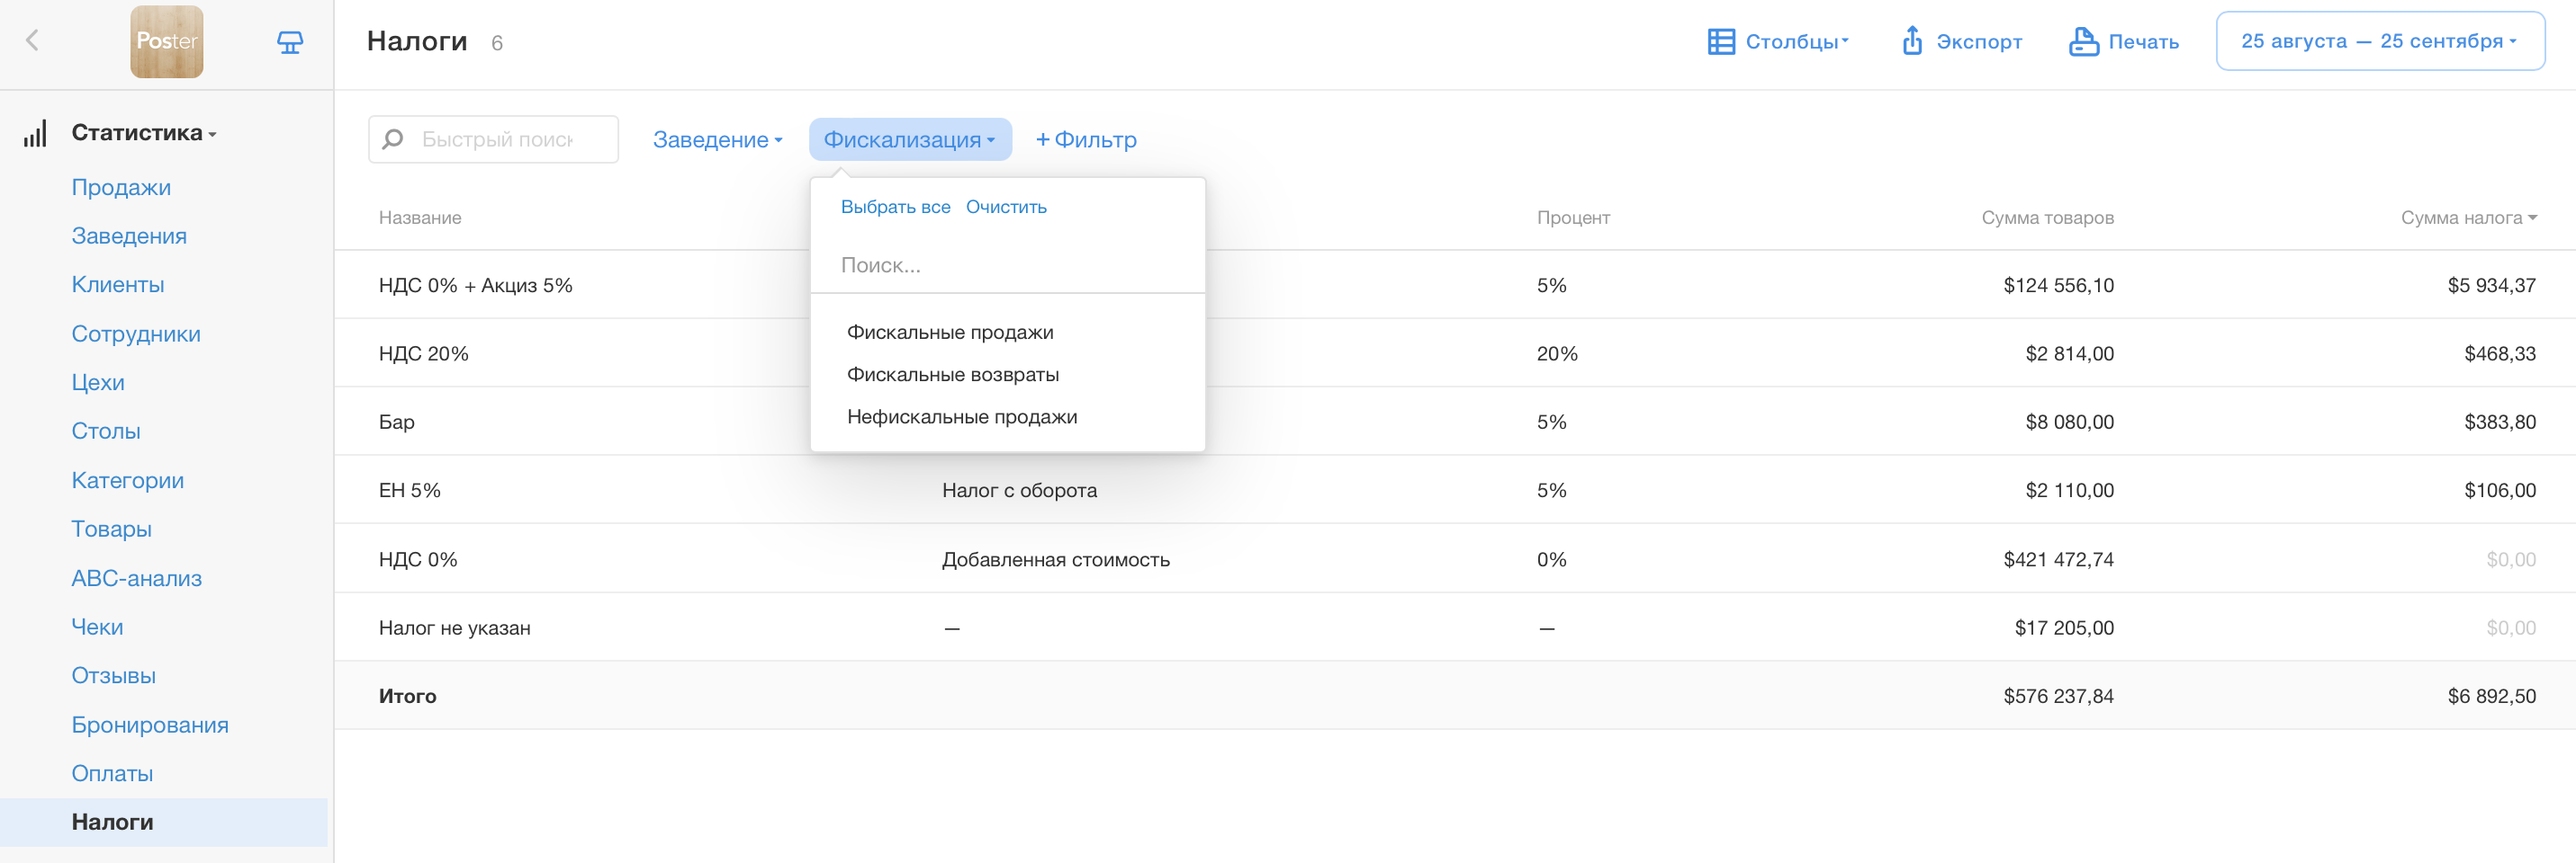The width and height of the screenshot is (2576, 863).
Task: Open the Poster logo home
Action: [x=166, y=41]
